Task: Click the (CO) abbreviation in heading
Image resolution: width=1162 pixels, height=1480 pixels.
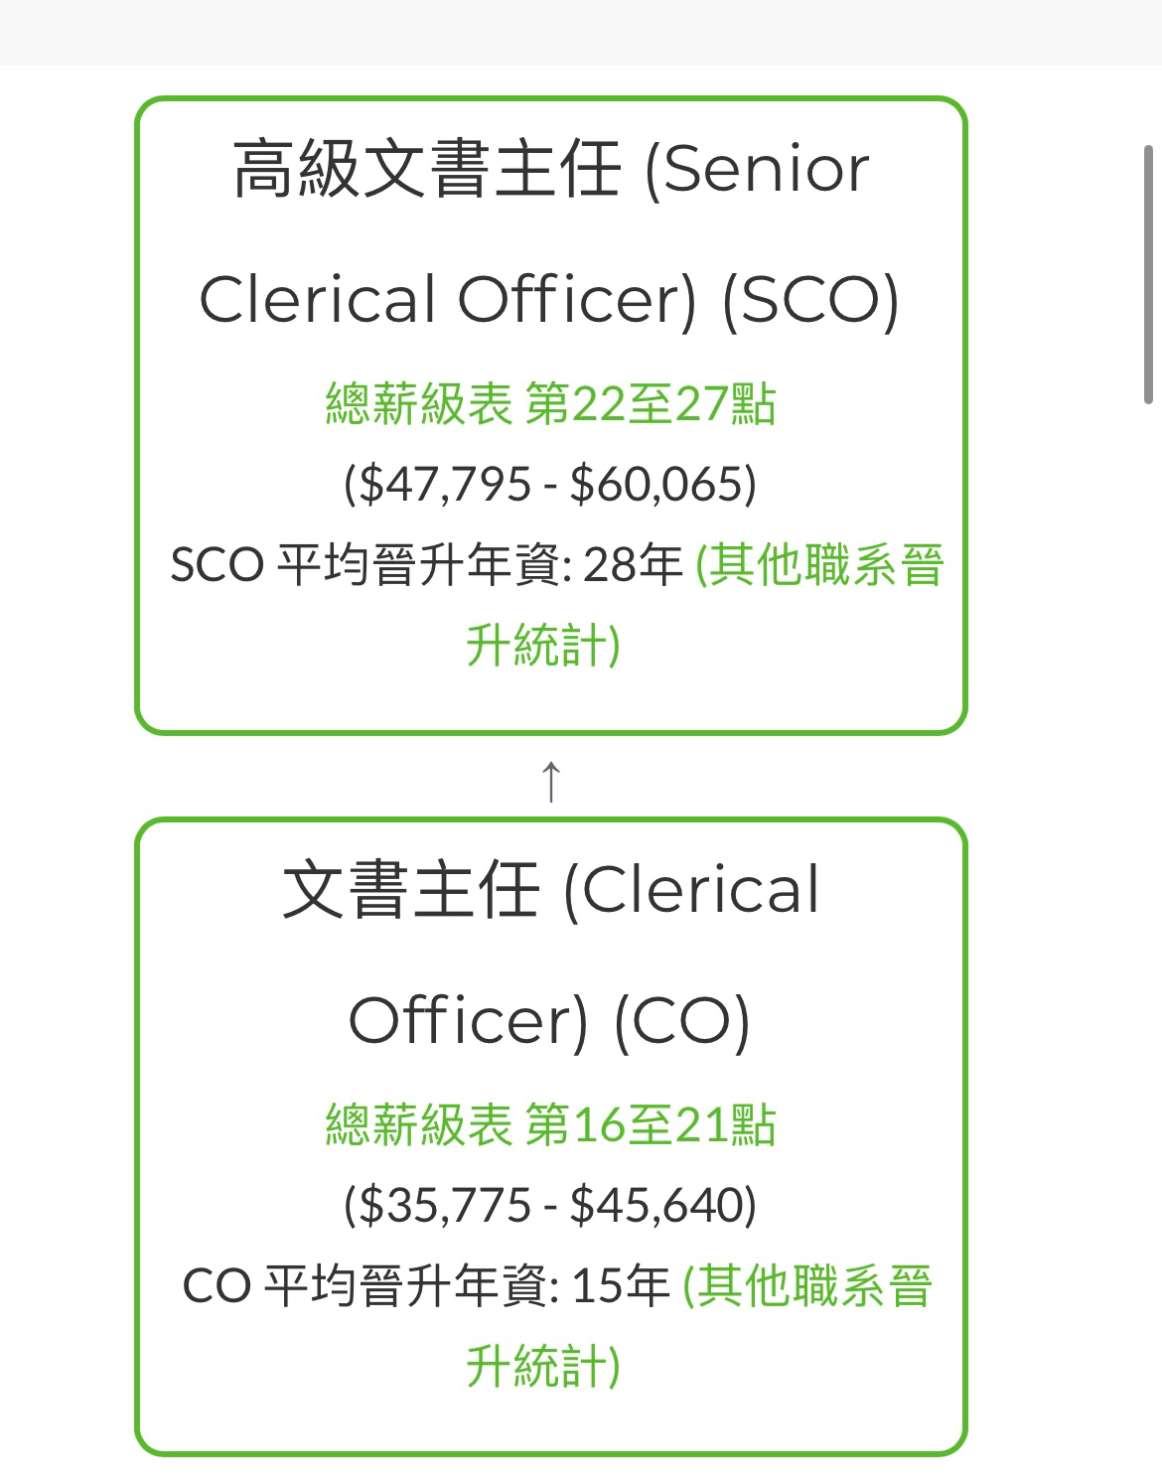Action: (681, 1021)
